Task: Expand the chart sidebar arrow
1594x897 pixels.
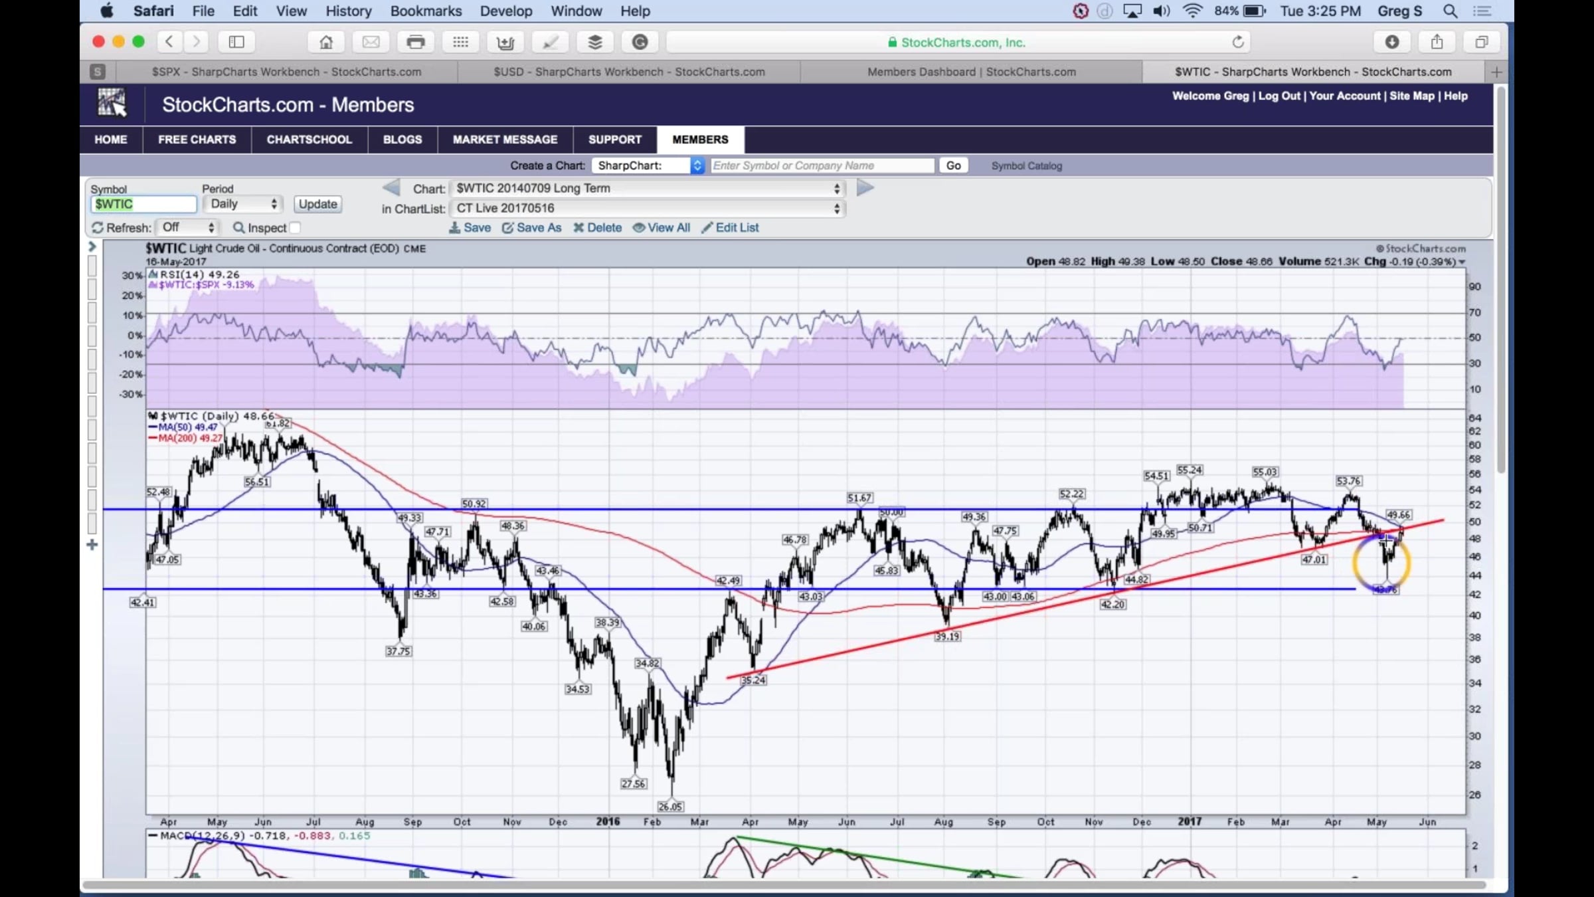Action: (92, 247)
